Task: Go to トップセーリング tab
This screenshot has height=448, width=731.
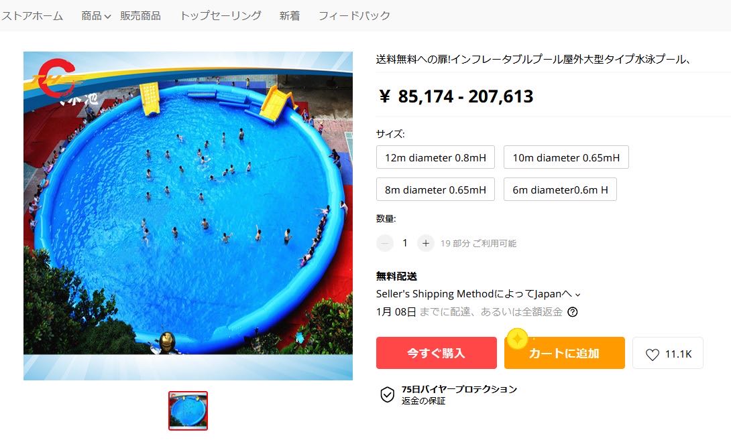Action: 221,16
